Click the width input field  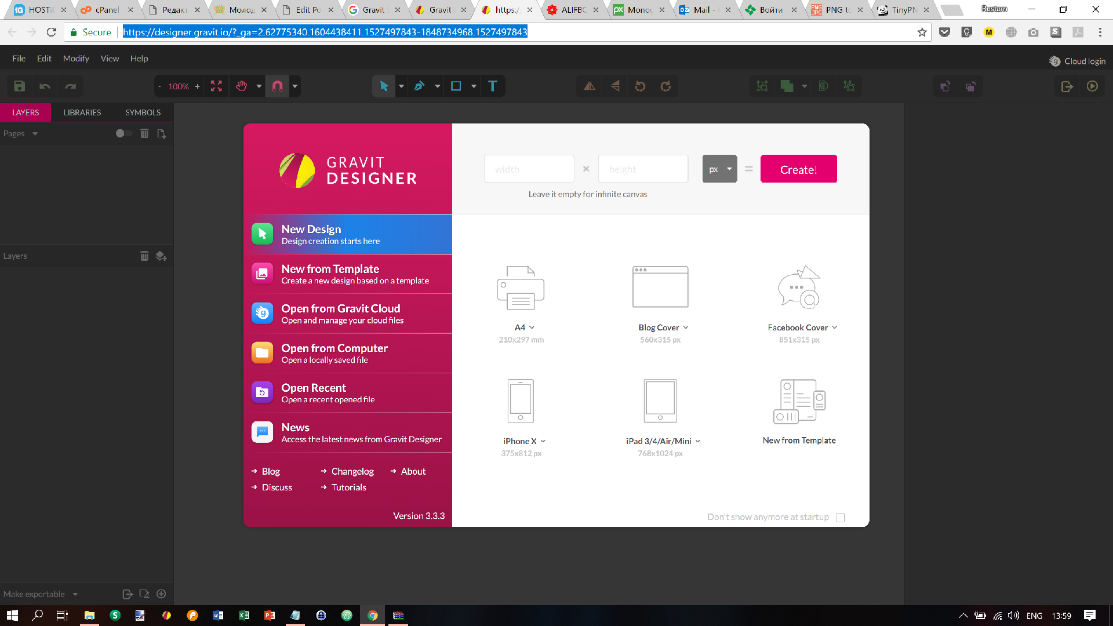click(x=529, y=169)
